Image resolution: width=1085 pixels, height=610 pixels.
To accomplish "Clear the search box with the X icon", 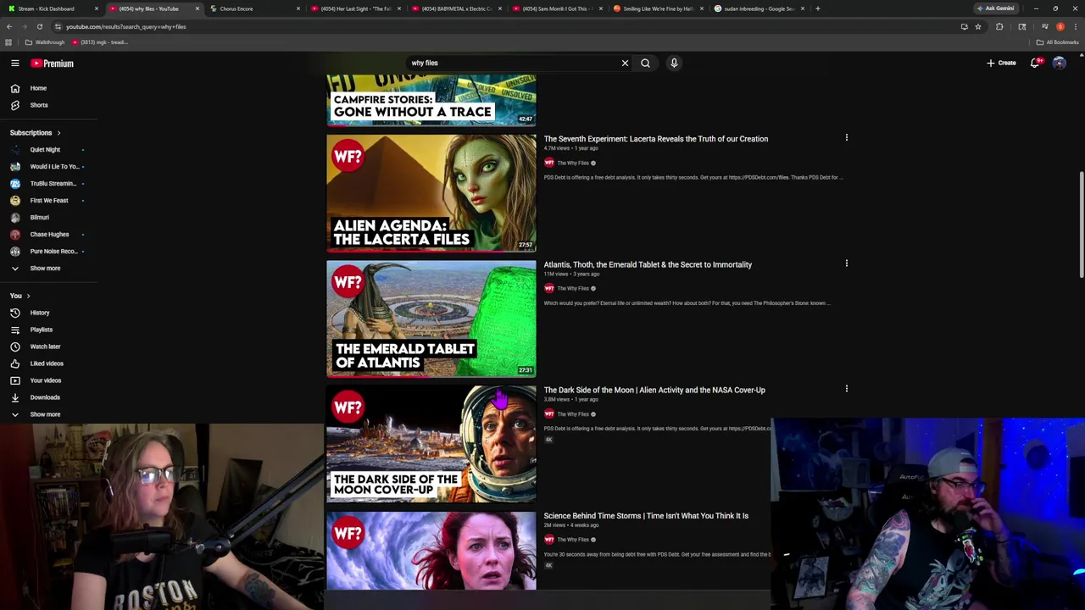I will pyautogui.click(x=625, y=63).
